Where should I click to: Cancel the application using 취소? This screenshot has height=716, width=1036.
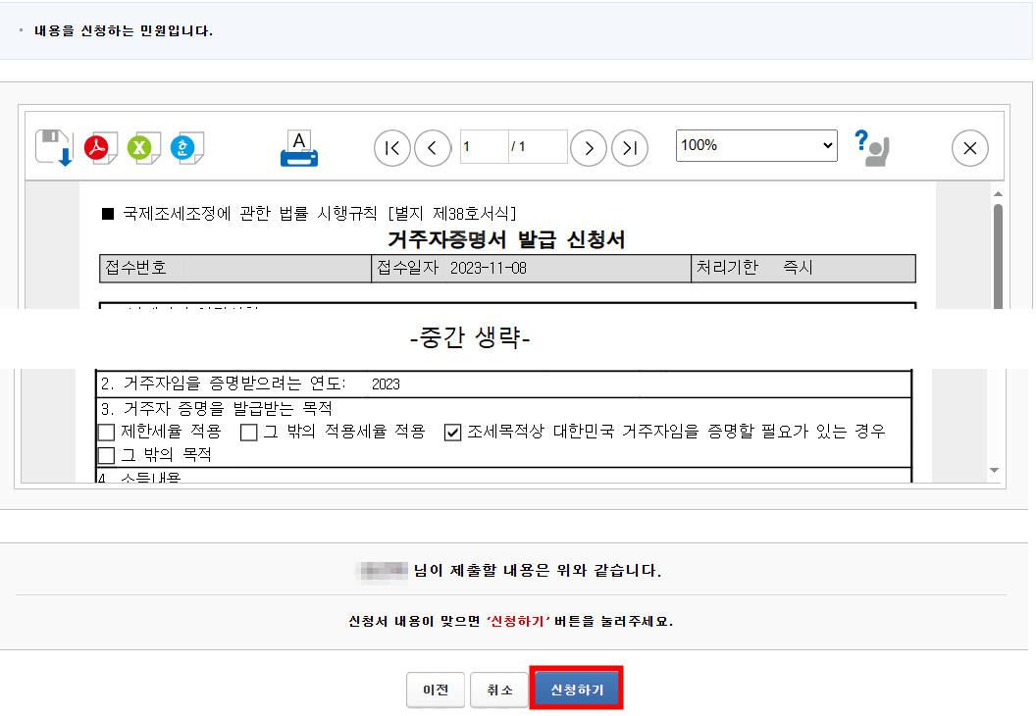[500, 690]
